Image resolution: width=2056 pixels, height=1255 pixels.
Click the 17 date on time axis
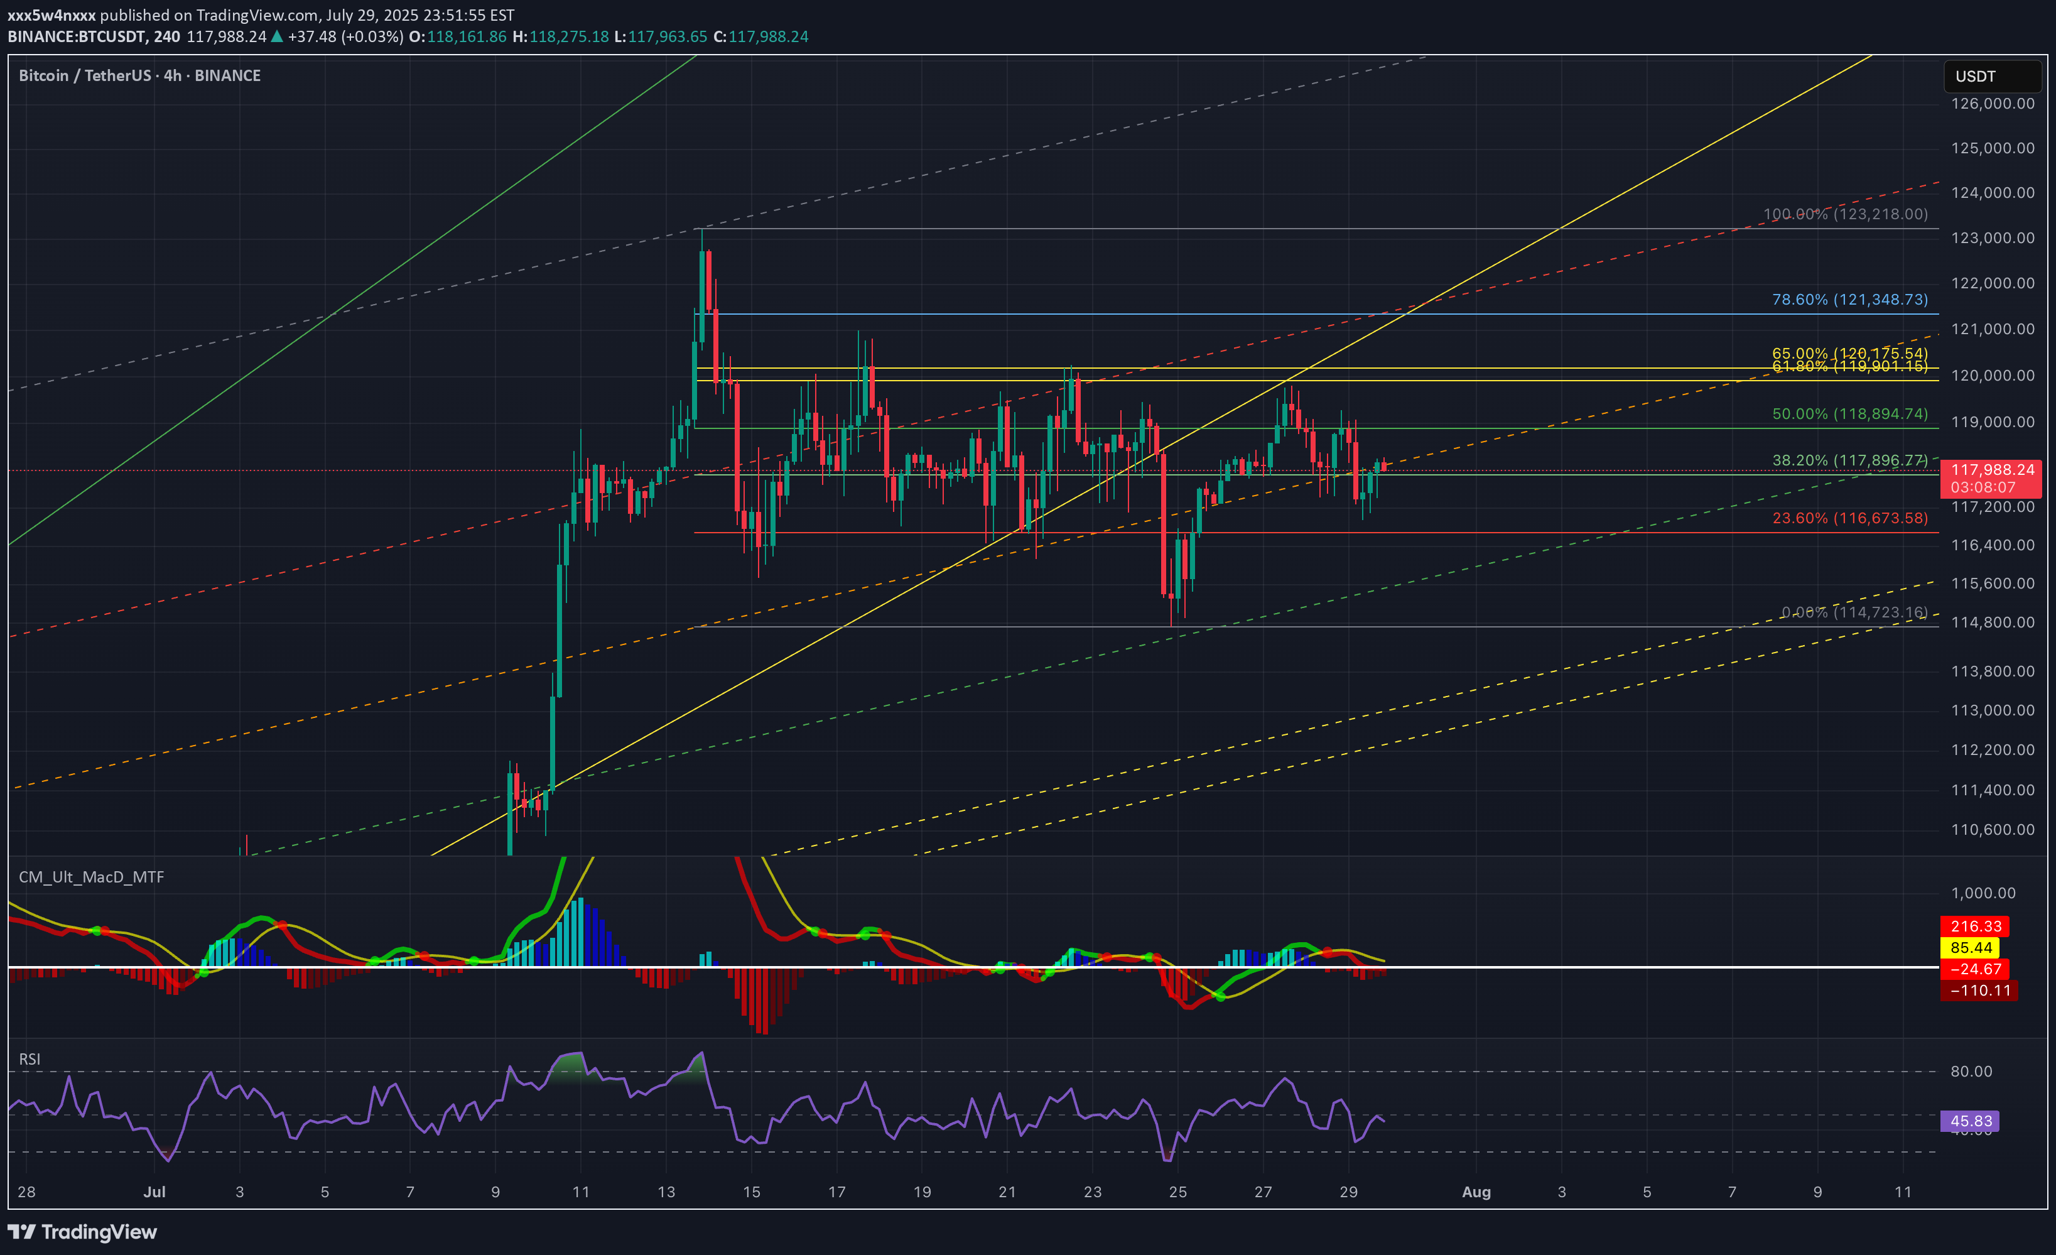[837, 1192]
